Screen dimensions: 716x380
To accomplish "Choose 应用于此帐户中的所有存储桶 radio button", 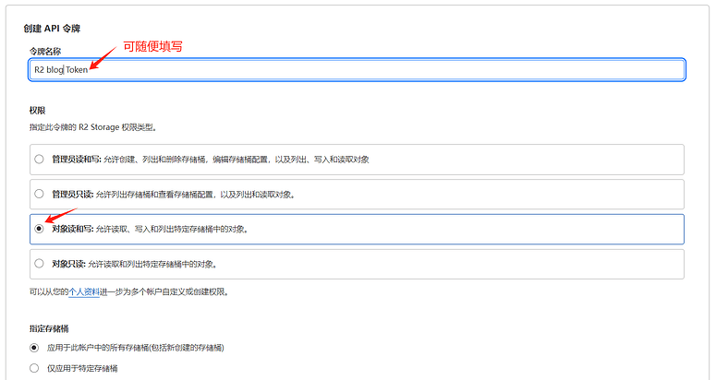I will pos(35,348).
